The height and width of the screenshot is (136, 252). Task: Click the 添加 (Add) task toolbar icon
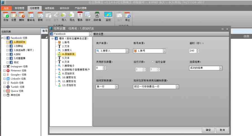(x=6, y=16)
